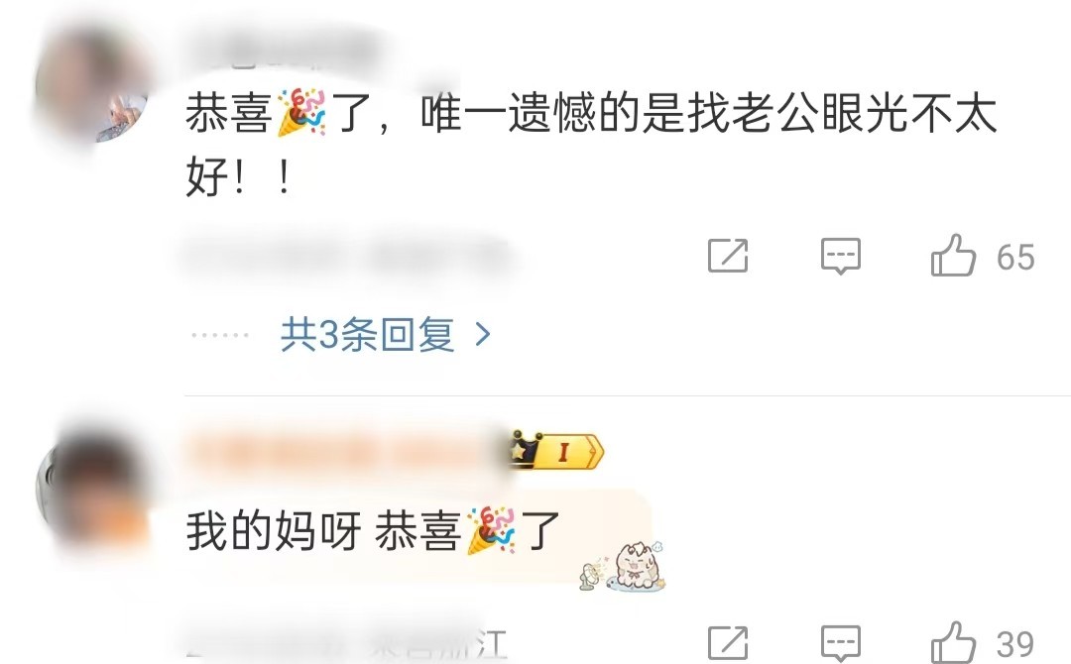
Task: Repost the comment with 39 likes
Action: pos(728,643)
